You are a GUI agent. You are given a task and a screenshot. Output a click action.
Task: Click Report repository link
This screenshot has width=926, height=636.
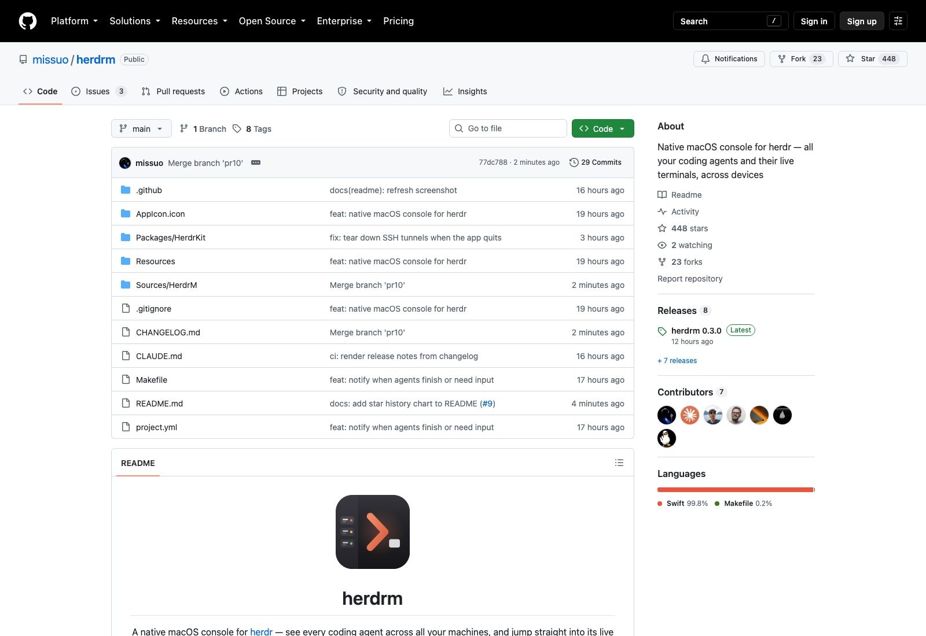pos(690,279)
